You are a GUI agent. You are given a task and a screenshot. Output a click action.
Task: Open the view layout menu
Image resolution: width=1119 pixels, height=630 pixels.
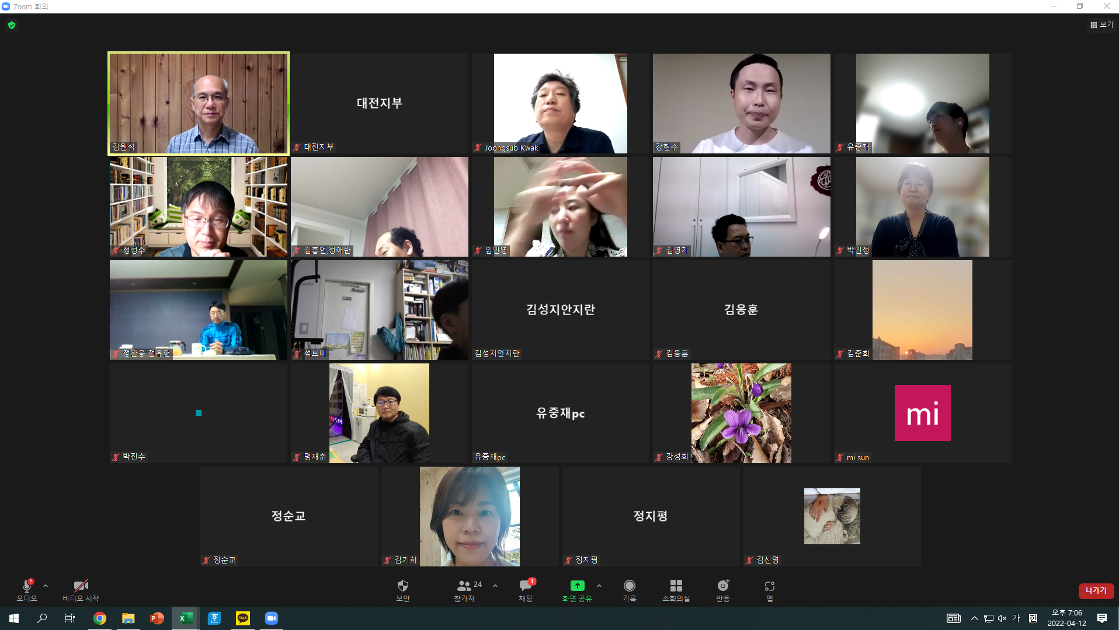1101,24
